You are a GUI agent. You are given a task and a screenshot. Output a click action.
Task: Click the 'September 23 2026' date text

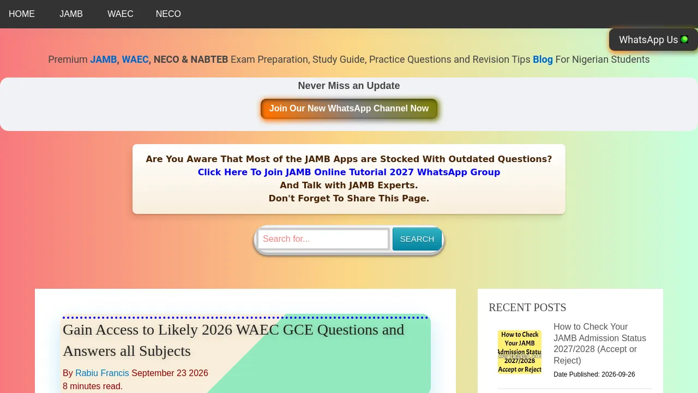(170, 373)
